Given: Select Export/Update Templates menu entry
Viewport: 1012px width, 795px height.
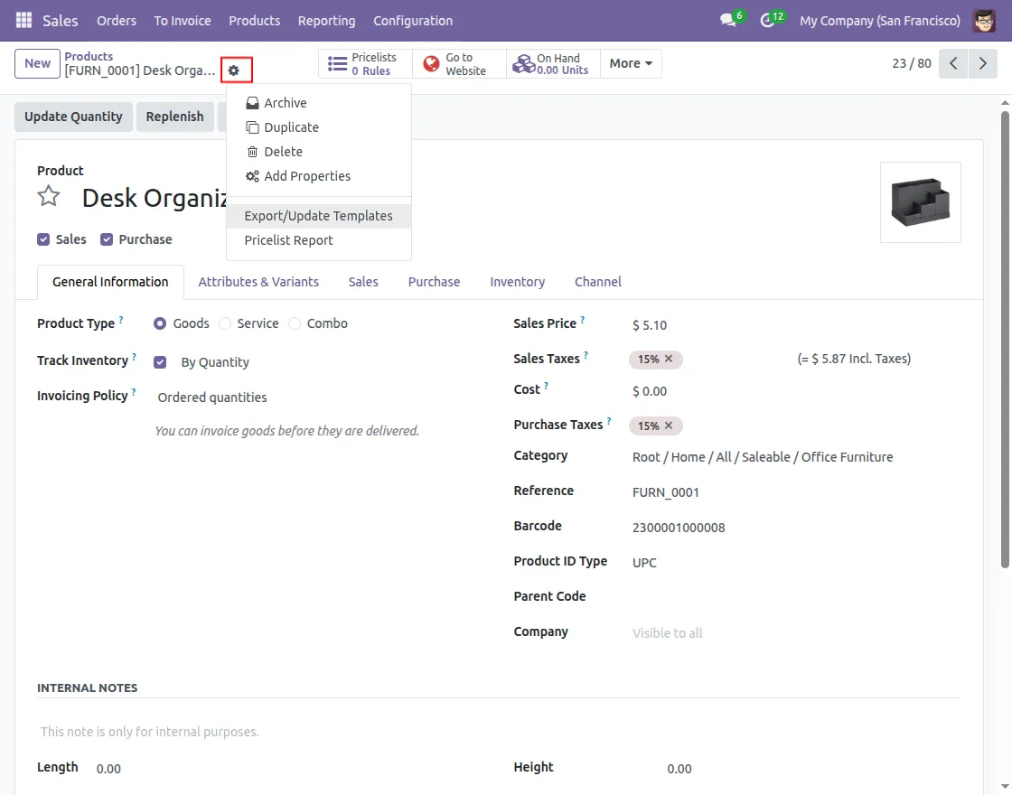Looking at the screenshot, I should [318, 216].
